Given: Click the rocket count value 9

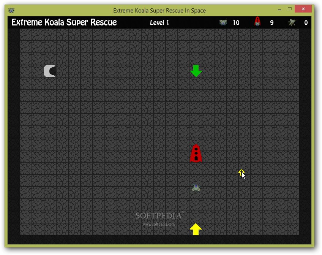Looking at the screenshot, I should (272, 22).
